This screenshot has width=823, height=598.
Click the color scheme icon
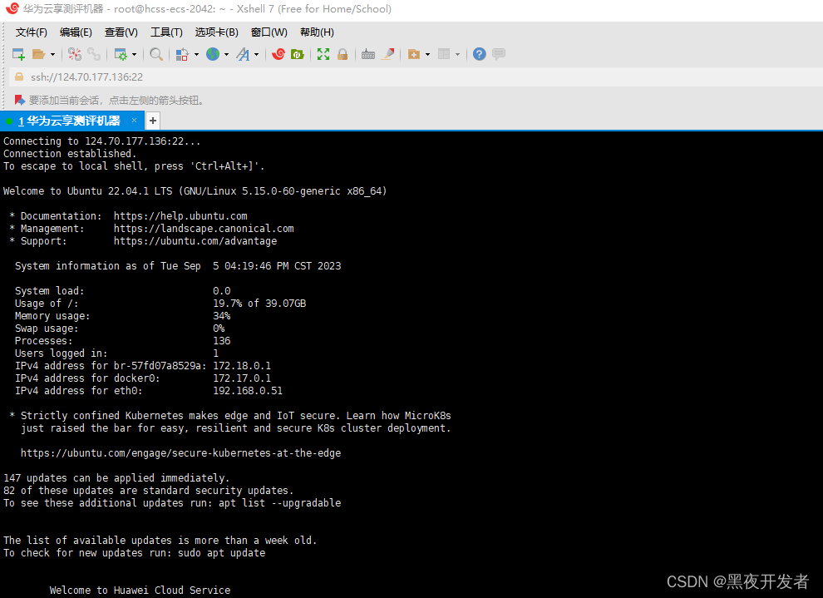182,54
